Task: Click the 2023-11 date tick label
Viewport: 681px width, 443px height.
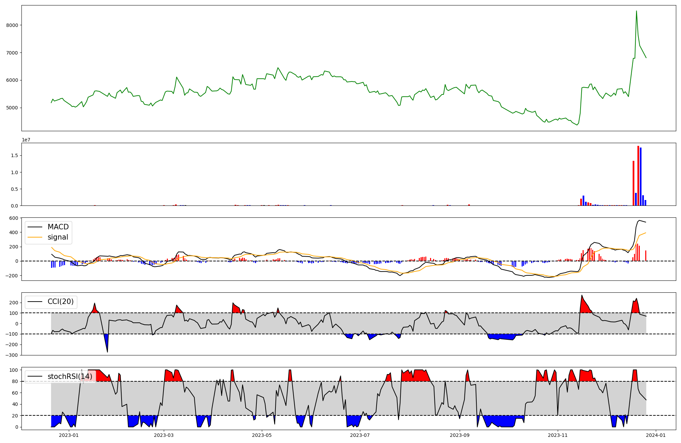Action: (x=558, y=435)
